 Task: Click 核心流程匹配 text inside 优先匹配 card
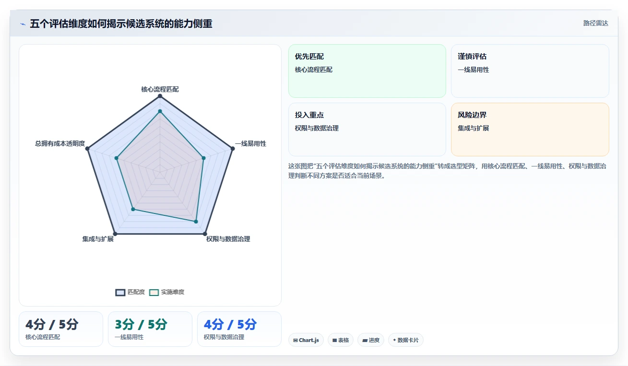[x=314, y=70]
